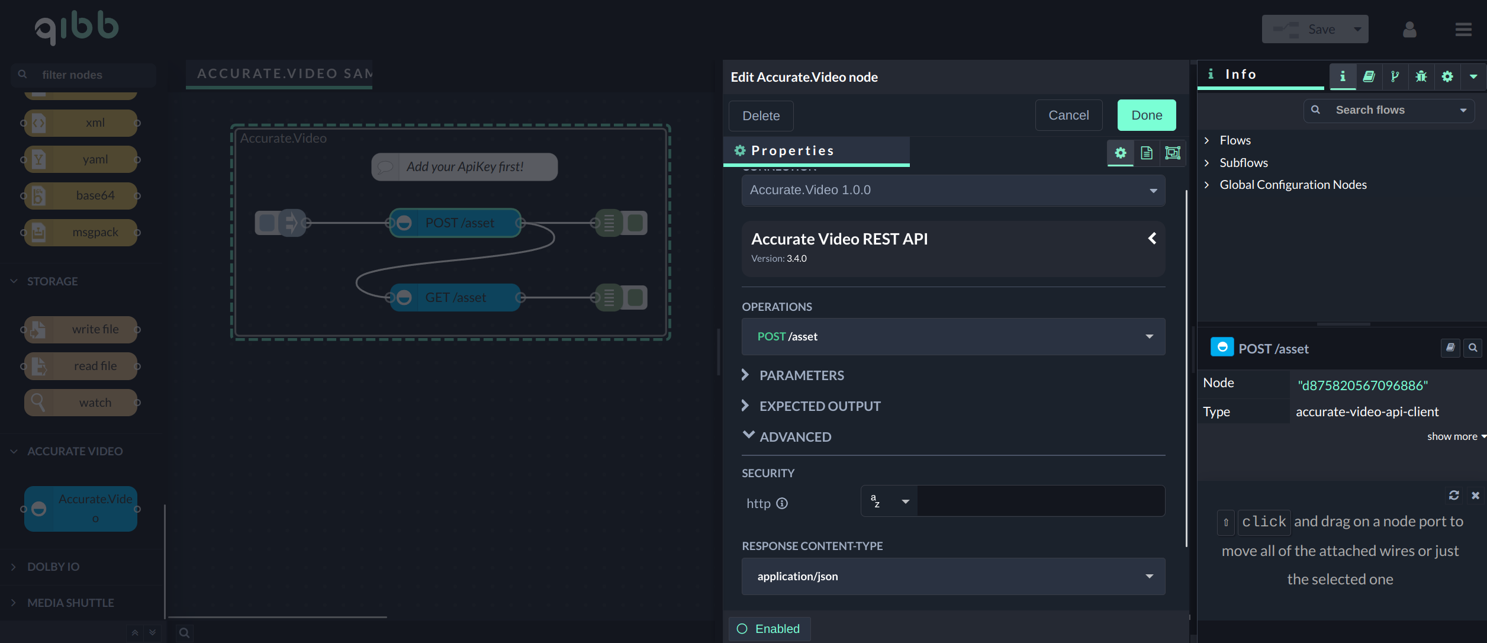Open the node description document icon
The height and width of the screenshot is (643, 1487).
1146,153
